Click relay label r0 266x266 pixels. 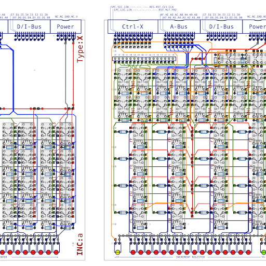250,220
